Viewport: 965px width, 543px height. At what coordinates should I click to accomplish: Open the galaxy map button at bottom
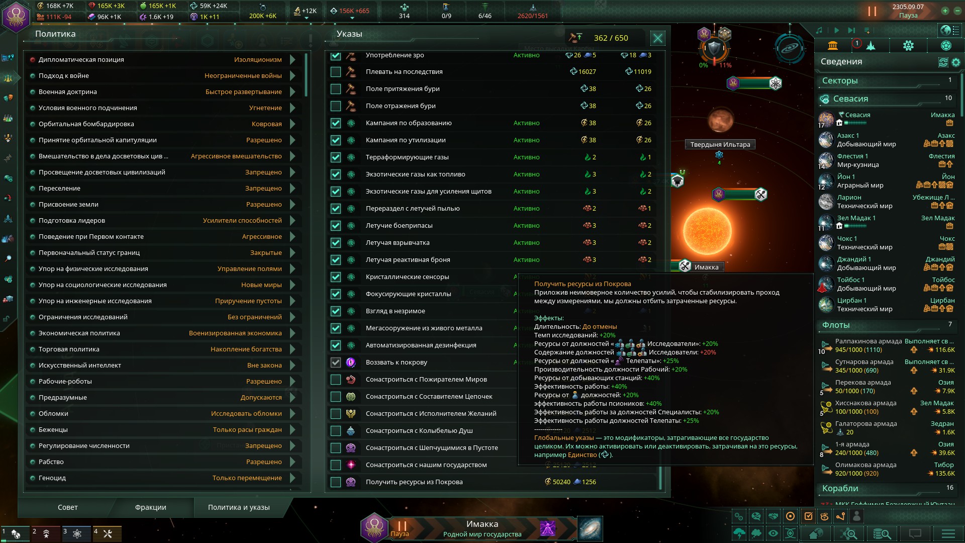tap(590, 528)
